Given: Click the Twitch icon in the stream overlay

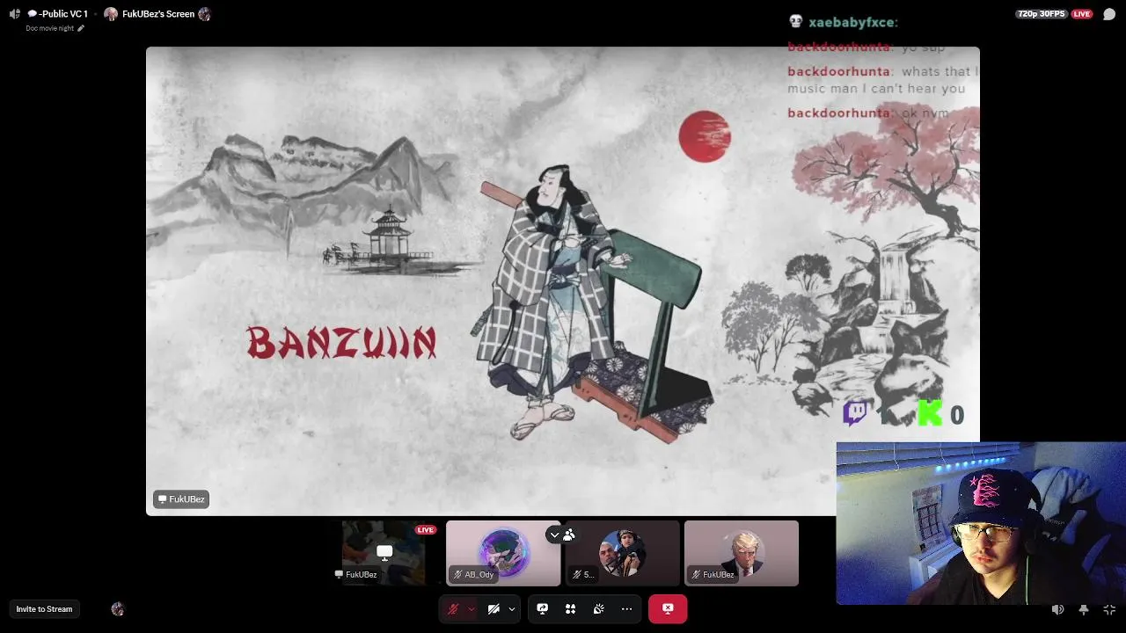Looking at the screenshot, I should click(x=855, y=413).
